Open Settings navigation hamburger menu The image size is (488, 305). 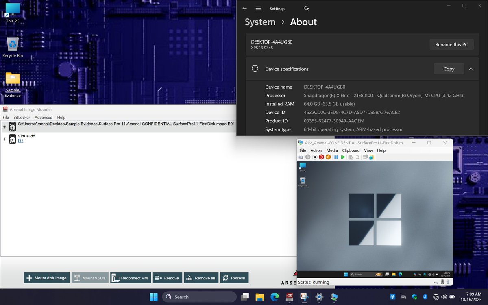pos(258,8)
